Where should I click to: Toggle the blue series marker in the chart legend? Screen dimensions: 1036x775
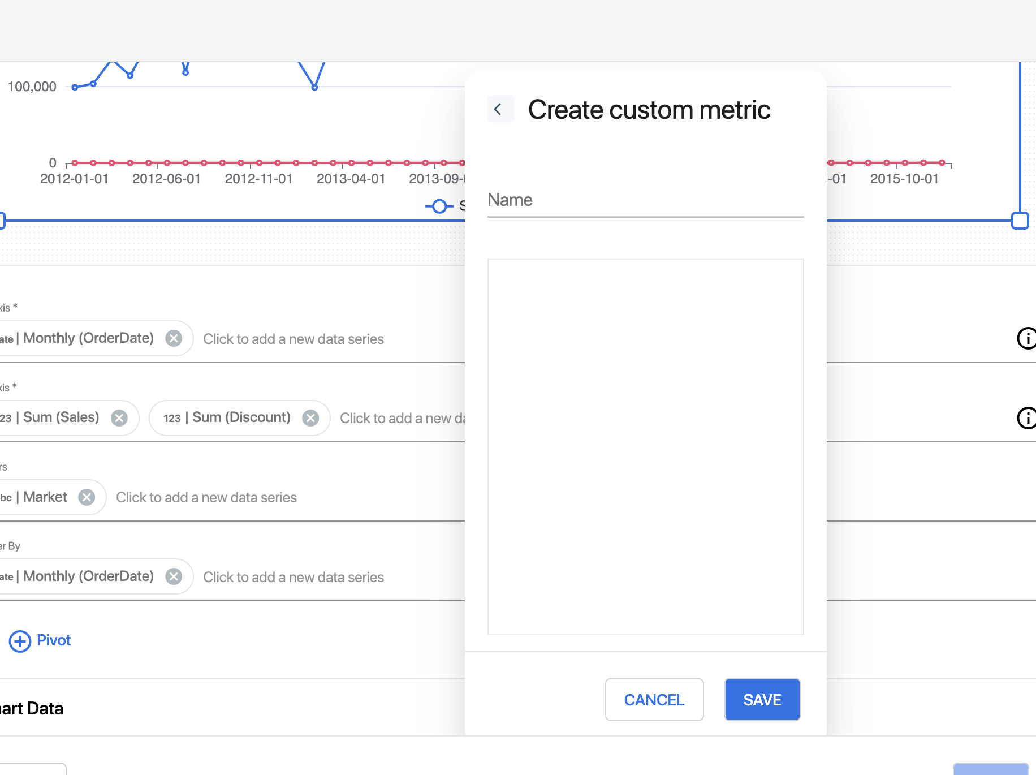coord(439,206)
